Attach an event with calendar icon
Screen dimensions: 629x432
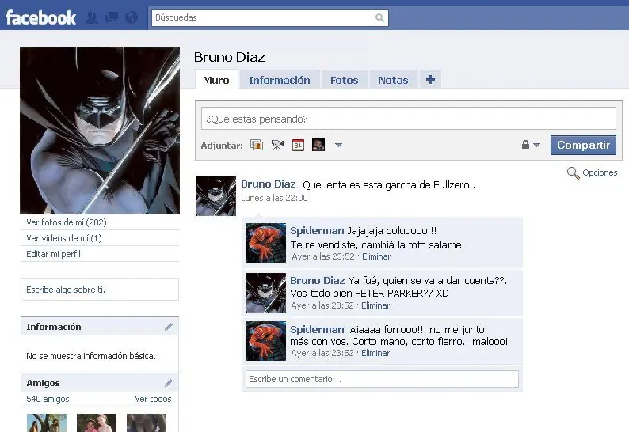tap(298, 145)
